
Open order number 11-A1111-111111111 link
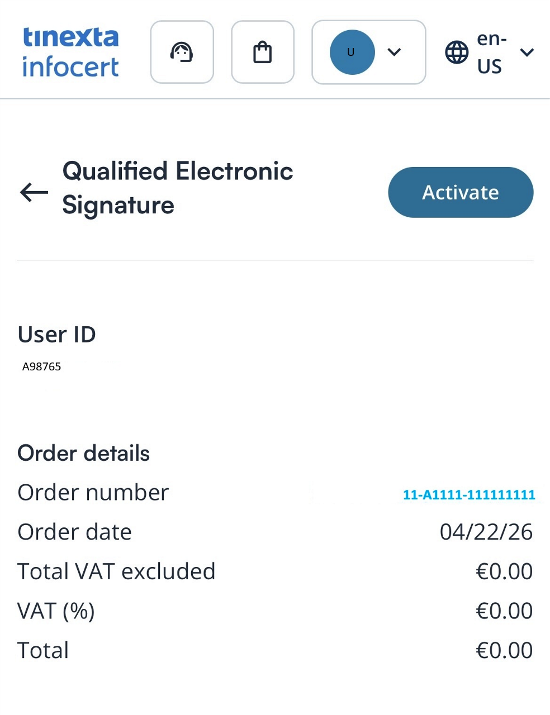pos(469,494)
